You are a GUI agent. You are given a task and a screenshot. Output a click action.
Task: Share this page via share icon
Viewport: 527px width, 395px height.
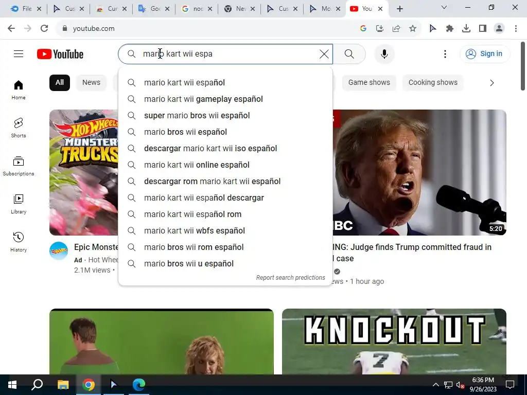click(x=396, y=29)
